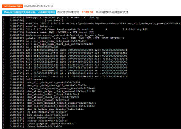Click the WARNING: CPU: 0 PID: 9 line

91,23
